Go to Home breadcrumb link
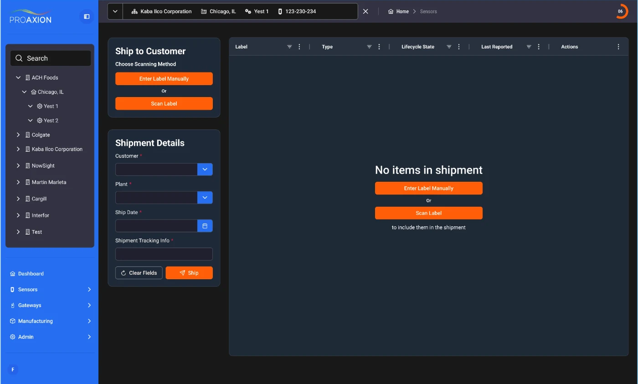Viewport: 638px width, 384px height. pyautogui.click(x=399, y=11)
